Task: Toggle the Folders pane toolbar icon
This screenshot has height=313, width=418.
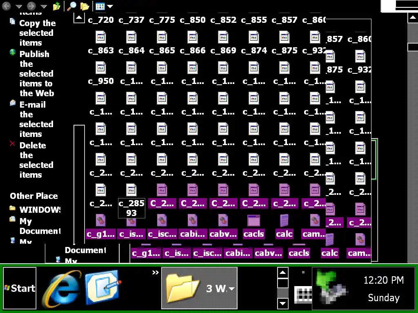Action: click(84, 6)
